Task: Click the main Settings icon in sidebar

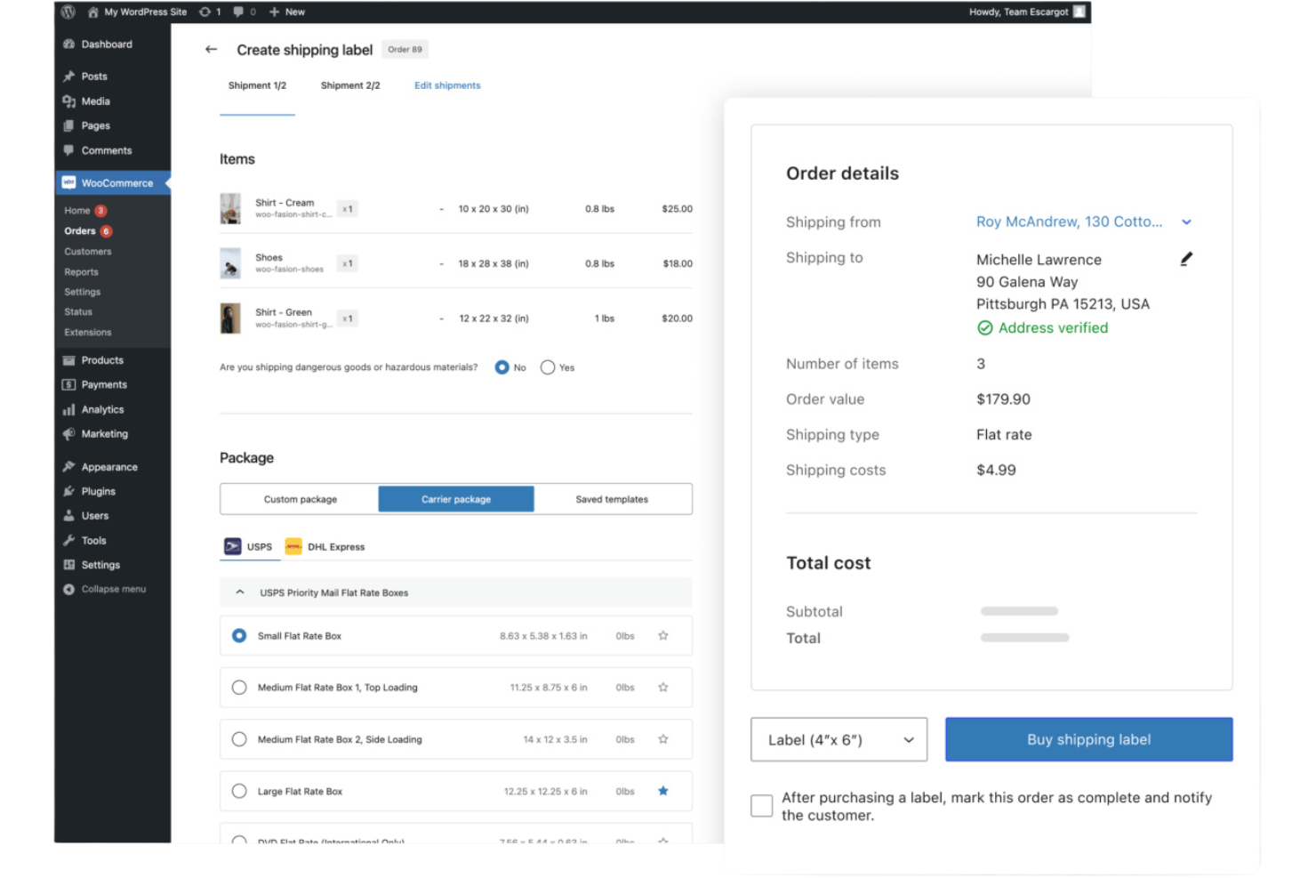Action: pyautogui.click(x=69, y=565)
